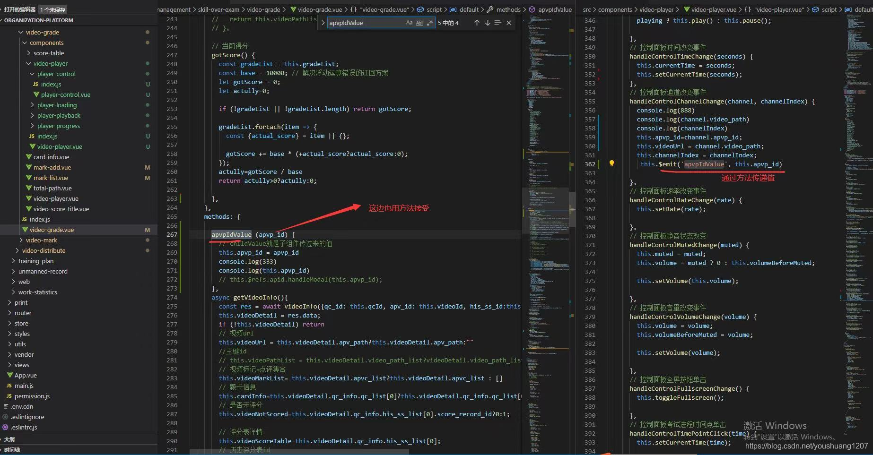Screen dimensions: 873x455
Task: Expand the outline section at explorer bottom
Action: pyautogui.click(x=78, y=439)
